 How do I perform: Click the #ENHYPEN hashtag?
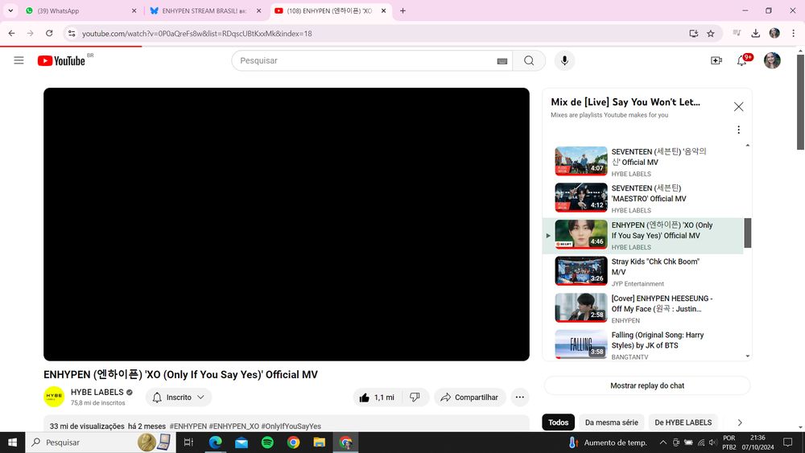point(188,426)
